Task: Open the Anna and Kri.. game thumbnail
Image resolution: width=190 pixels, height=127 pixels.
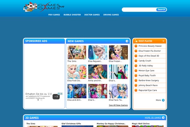Action: (98, 72)
